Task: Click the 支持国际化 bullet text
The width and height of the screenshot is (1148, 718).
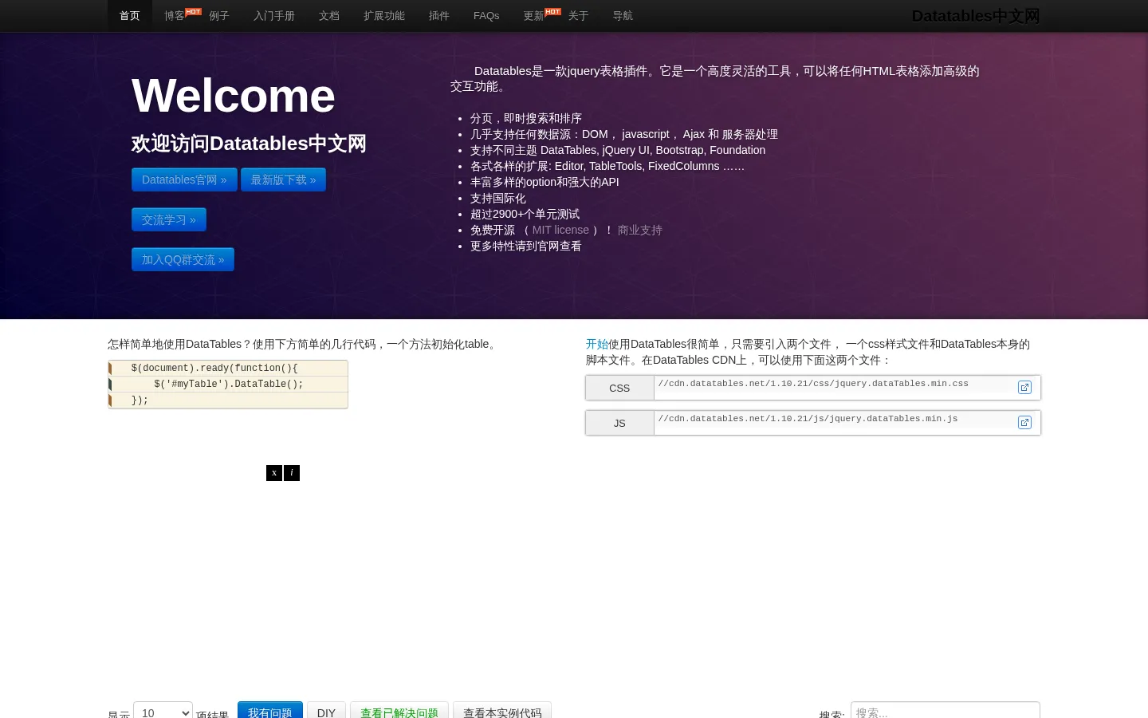Action: click(x=498, y=198)
